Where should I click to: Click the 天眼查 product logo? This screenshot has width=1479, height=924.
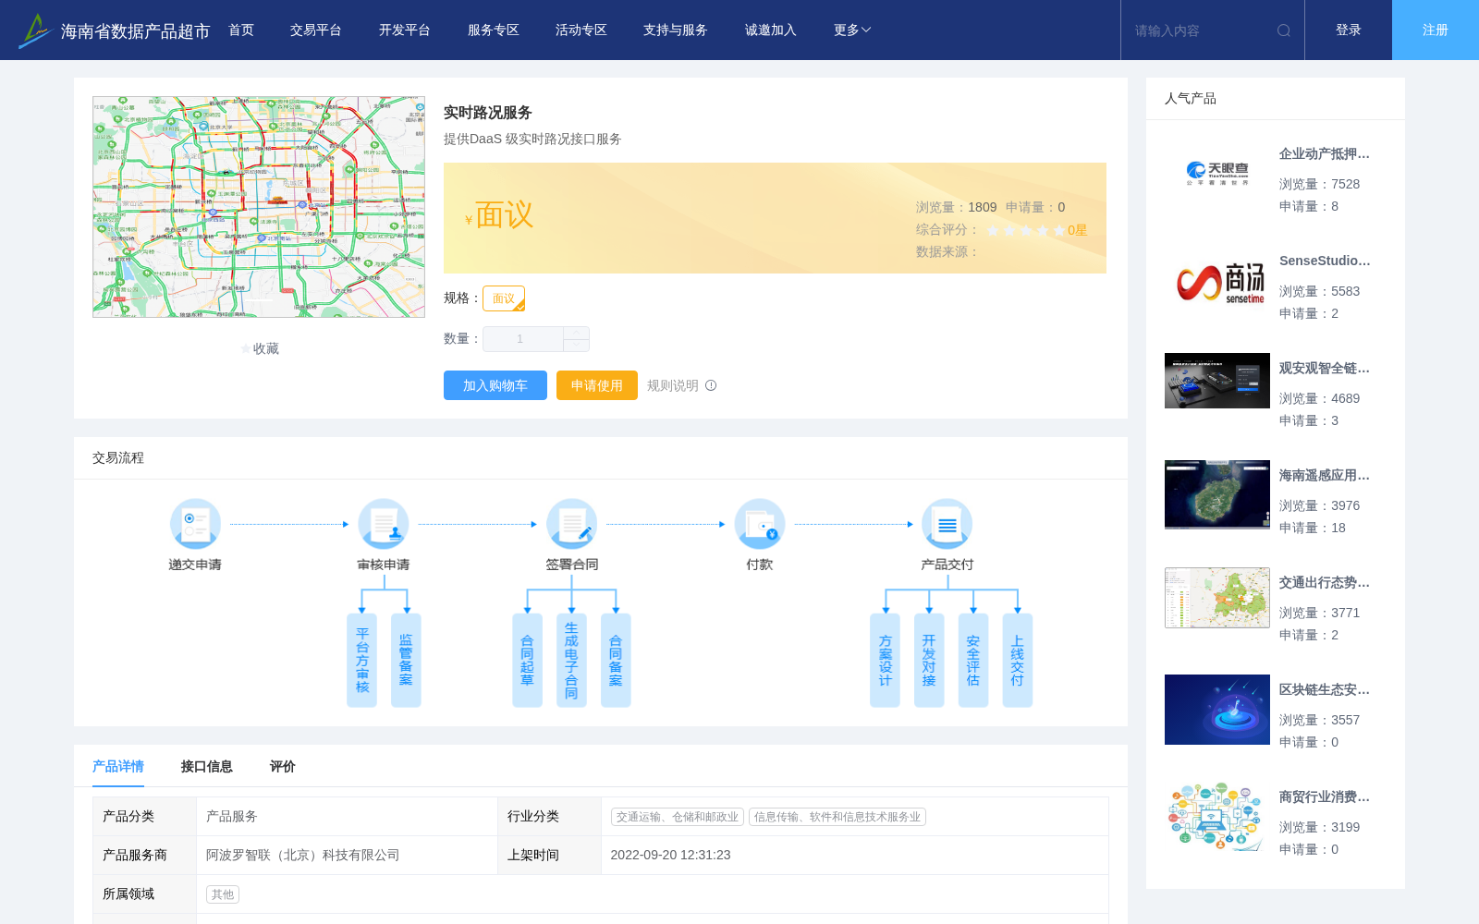(1217, 173)
